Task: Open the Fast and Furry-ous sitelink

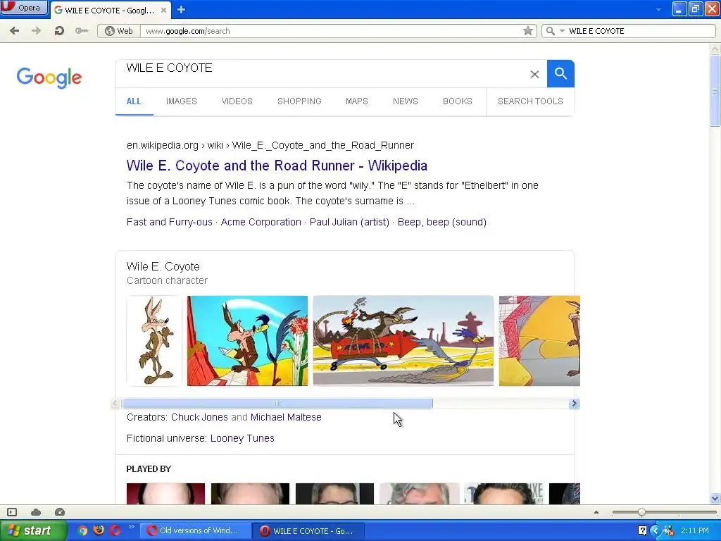Action: coord(169,222)
